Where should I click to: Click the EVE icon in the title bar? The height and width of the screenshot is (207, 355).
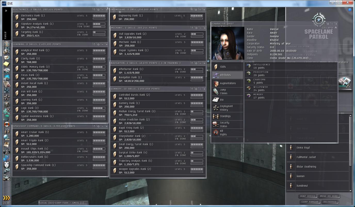(x=4, y=3)
